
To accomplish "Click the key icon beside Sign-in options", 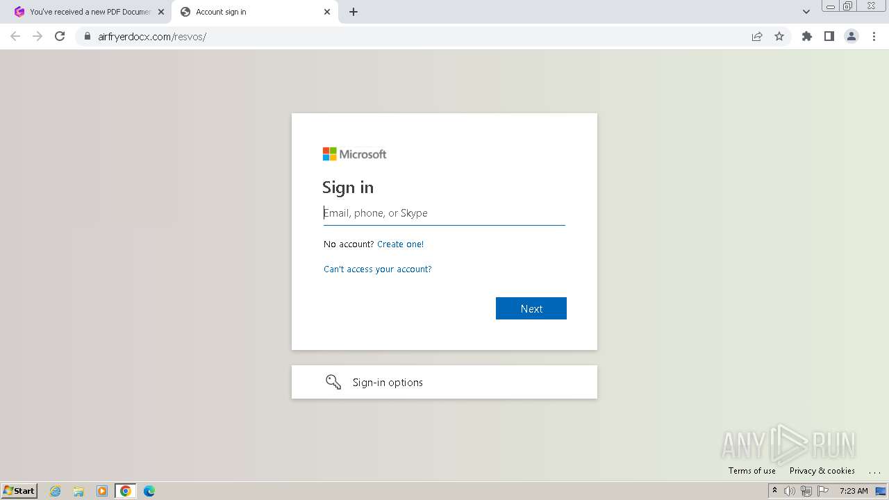I will [x=333, y=382].
